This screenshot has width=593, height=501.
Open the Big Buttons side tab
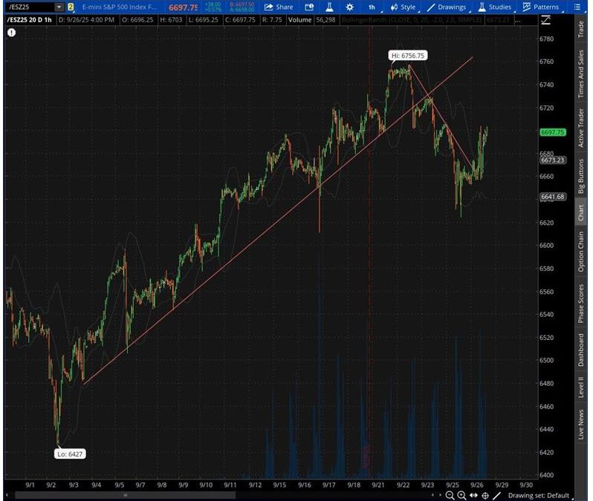tap(581, 176)
